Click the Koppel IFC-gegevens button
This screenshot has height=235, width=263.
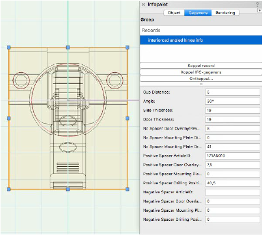click(x=201, y=72)
